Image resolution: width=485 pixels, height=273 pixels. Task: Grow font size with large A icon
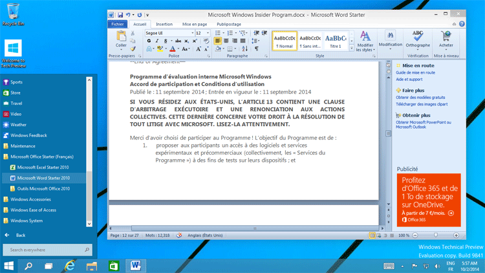tap(199, 49)
